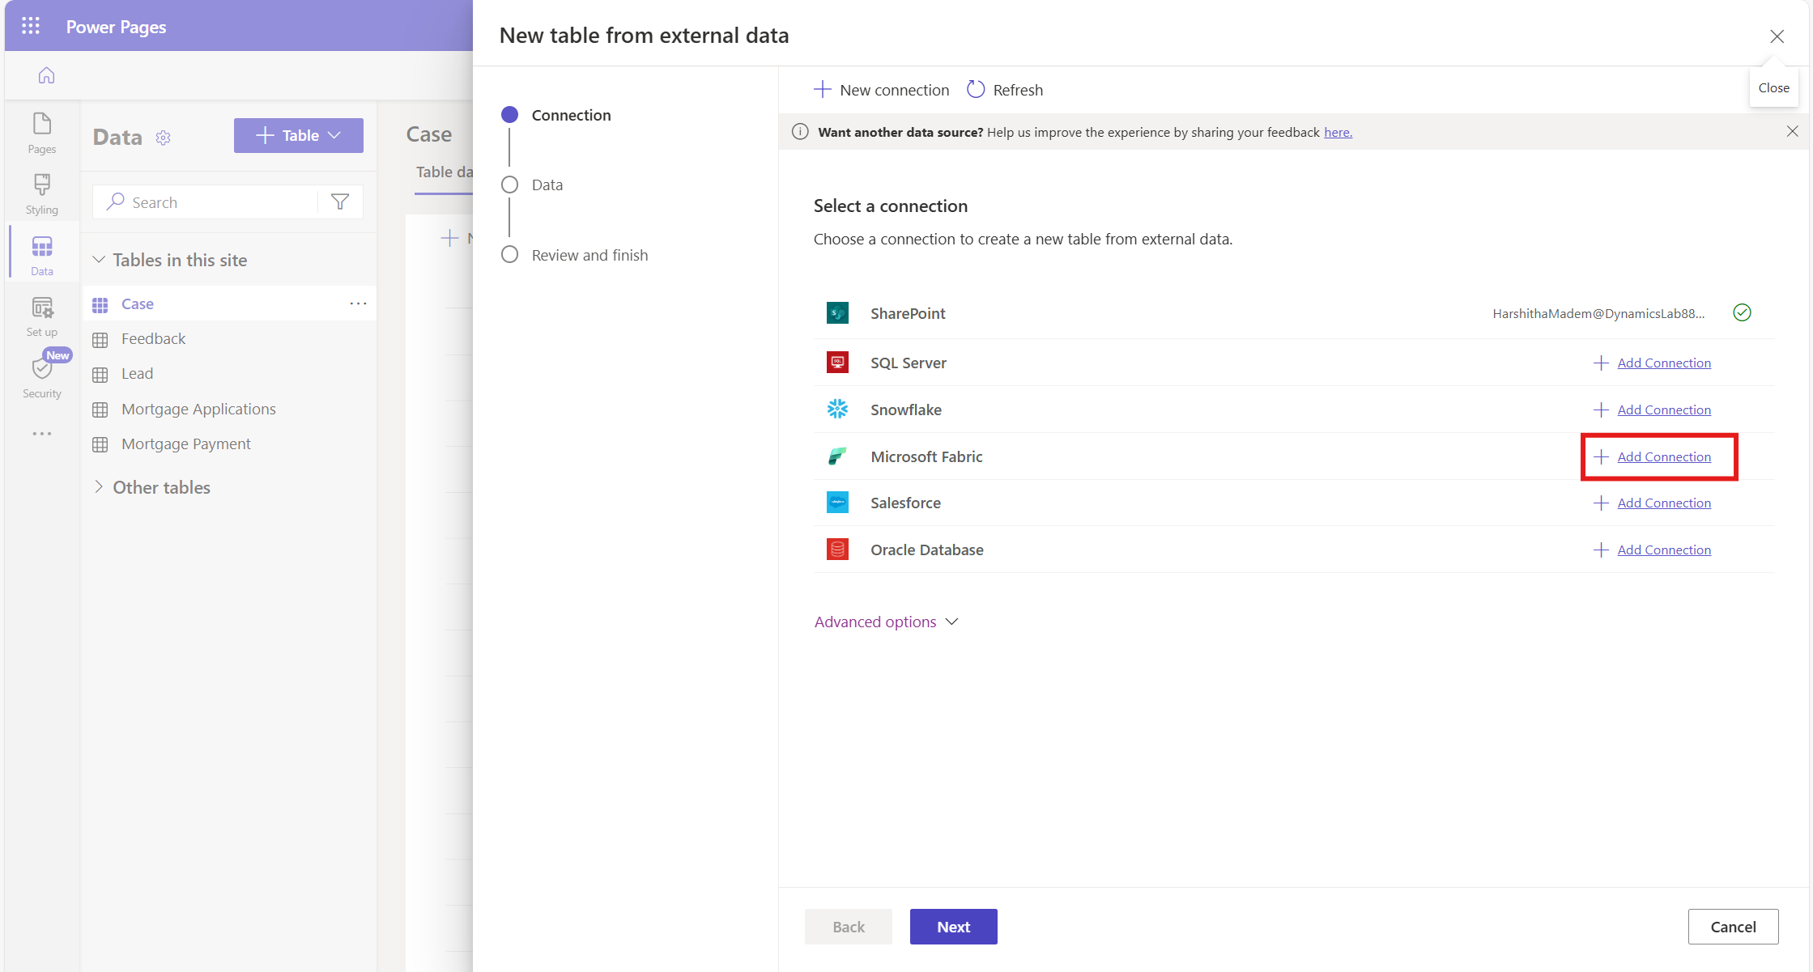This screenshot has height=972, width=1813.
Task: Open the Styling workspace
Action: (42, 194)
